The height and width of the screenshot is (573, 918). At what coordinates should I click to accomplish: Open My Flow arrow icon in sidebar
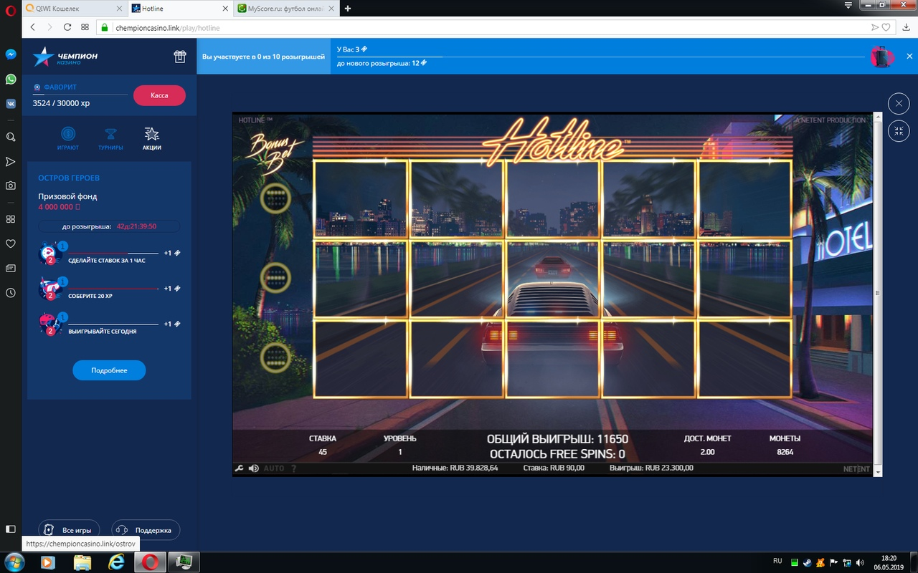(x=11, y=161)
